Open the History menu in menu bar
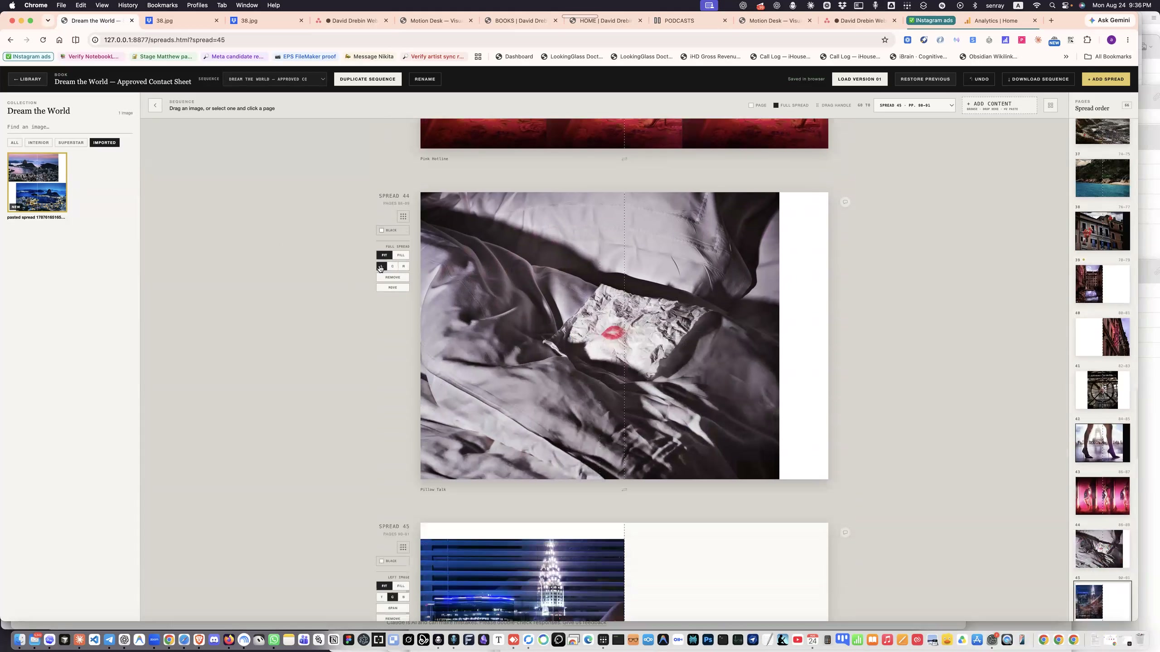1160x652 pixels. tap(128, 5)
